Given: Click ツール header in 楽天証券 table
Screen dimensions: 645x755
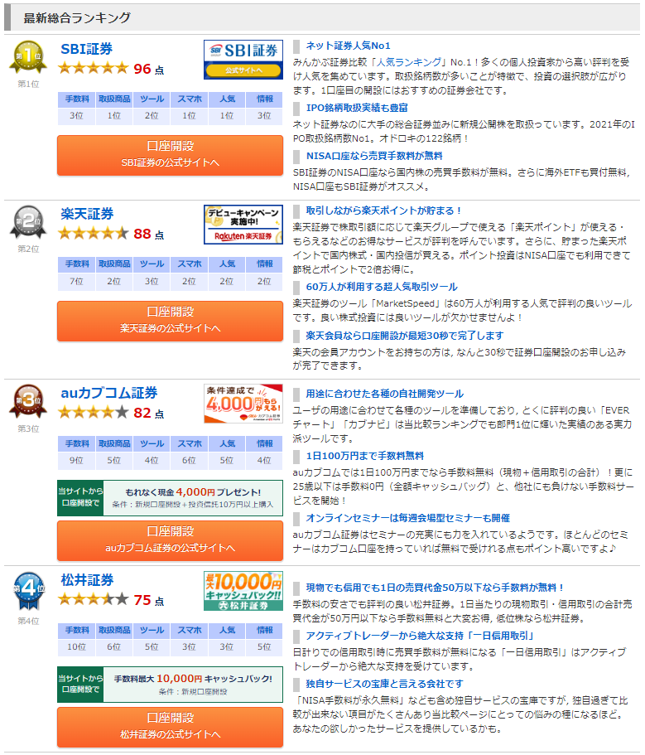Looking at the screenshot, I should tap(152, 264).
